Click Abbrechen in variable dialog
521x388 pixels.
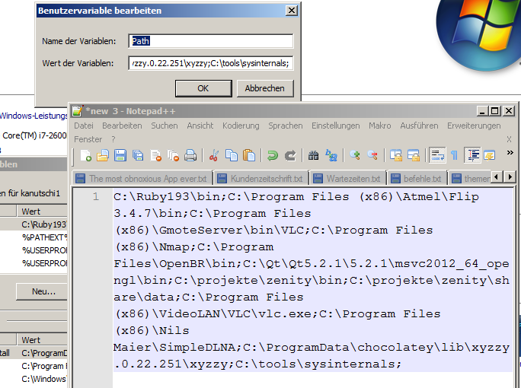pyautogui.click(x=265, y=88)
